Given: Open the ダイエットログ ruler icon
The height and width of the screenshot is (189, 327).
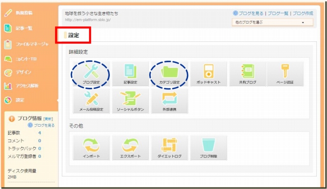Looking at the screenshot, I should pos(169,148).
